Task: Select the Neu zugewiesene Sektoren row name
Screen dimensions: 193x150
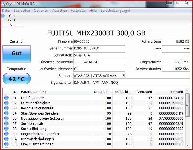Action: pyautogui.click(x=42, y=118)
